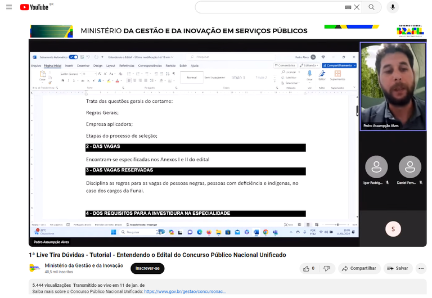Dislike the video with thumbs down
Viewport: 432px width, 298px height.
[x=327, y=268]
